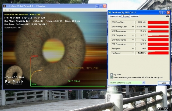Click the Screenshot: F9 text

(x=12, y=27)
